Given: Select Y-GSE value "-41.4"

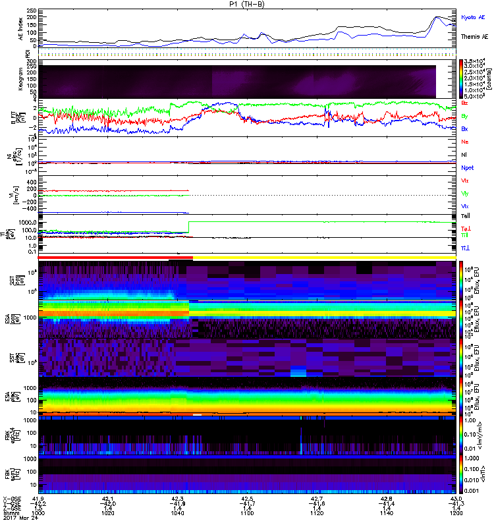Looking at the screenshot, I should click(x=387, y=504).
